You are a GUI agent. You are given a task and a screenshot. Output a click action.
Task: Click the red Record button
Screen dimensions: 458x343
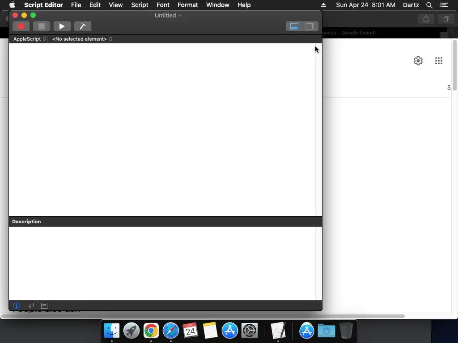(21, 26)
